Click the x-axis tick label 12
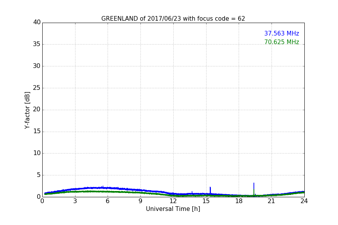338x225 pixels. [173, 201]
